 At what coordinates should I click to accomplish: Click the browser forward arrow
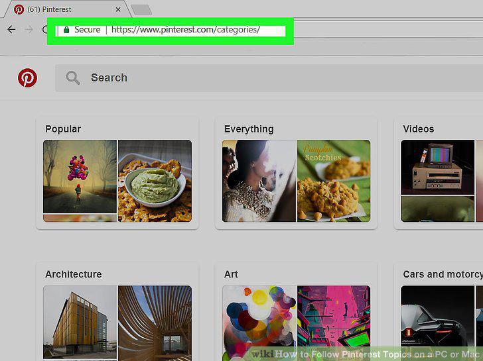29,30
